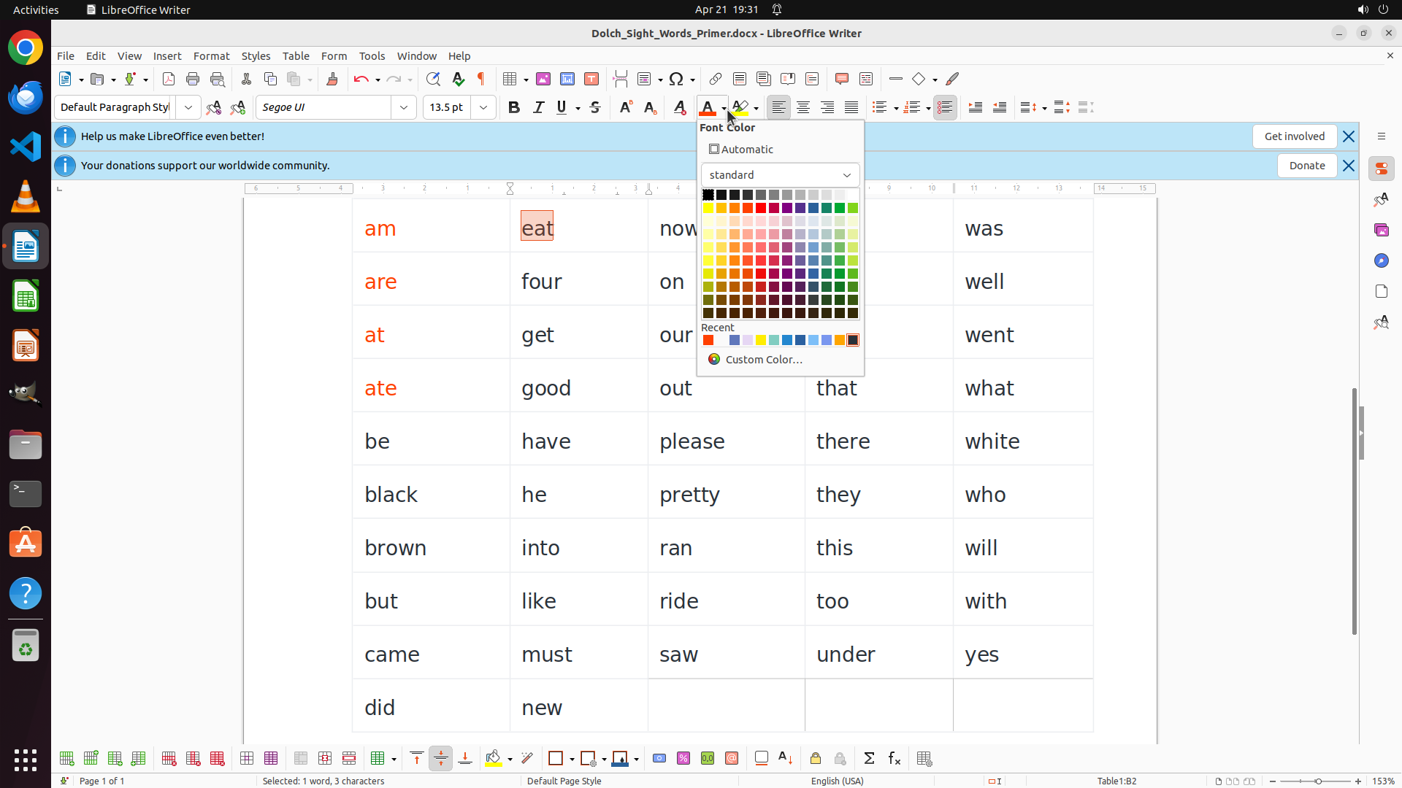The width and height of the screenshot is (1402, 788).
Task: Open the Format menu
Action: (211, 56)
